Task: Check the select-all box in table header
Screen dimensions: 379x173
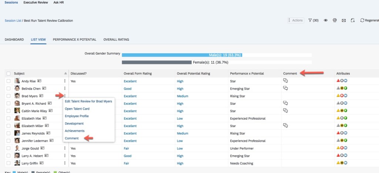Action: pos(9,73)
